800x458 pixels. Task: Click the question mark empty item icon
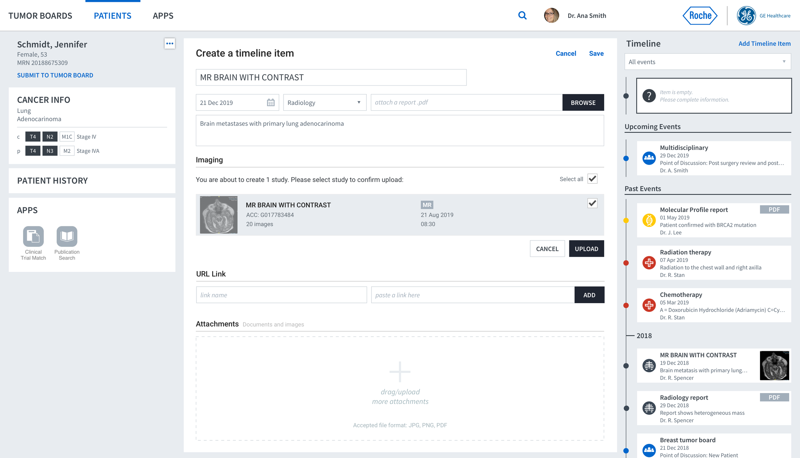pos(649,96)
